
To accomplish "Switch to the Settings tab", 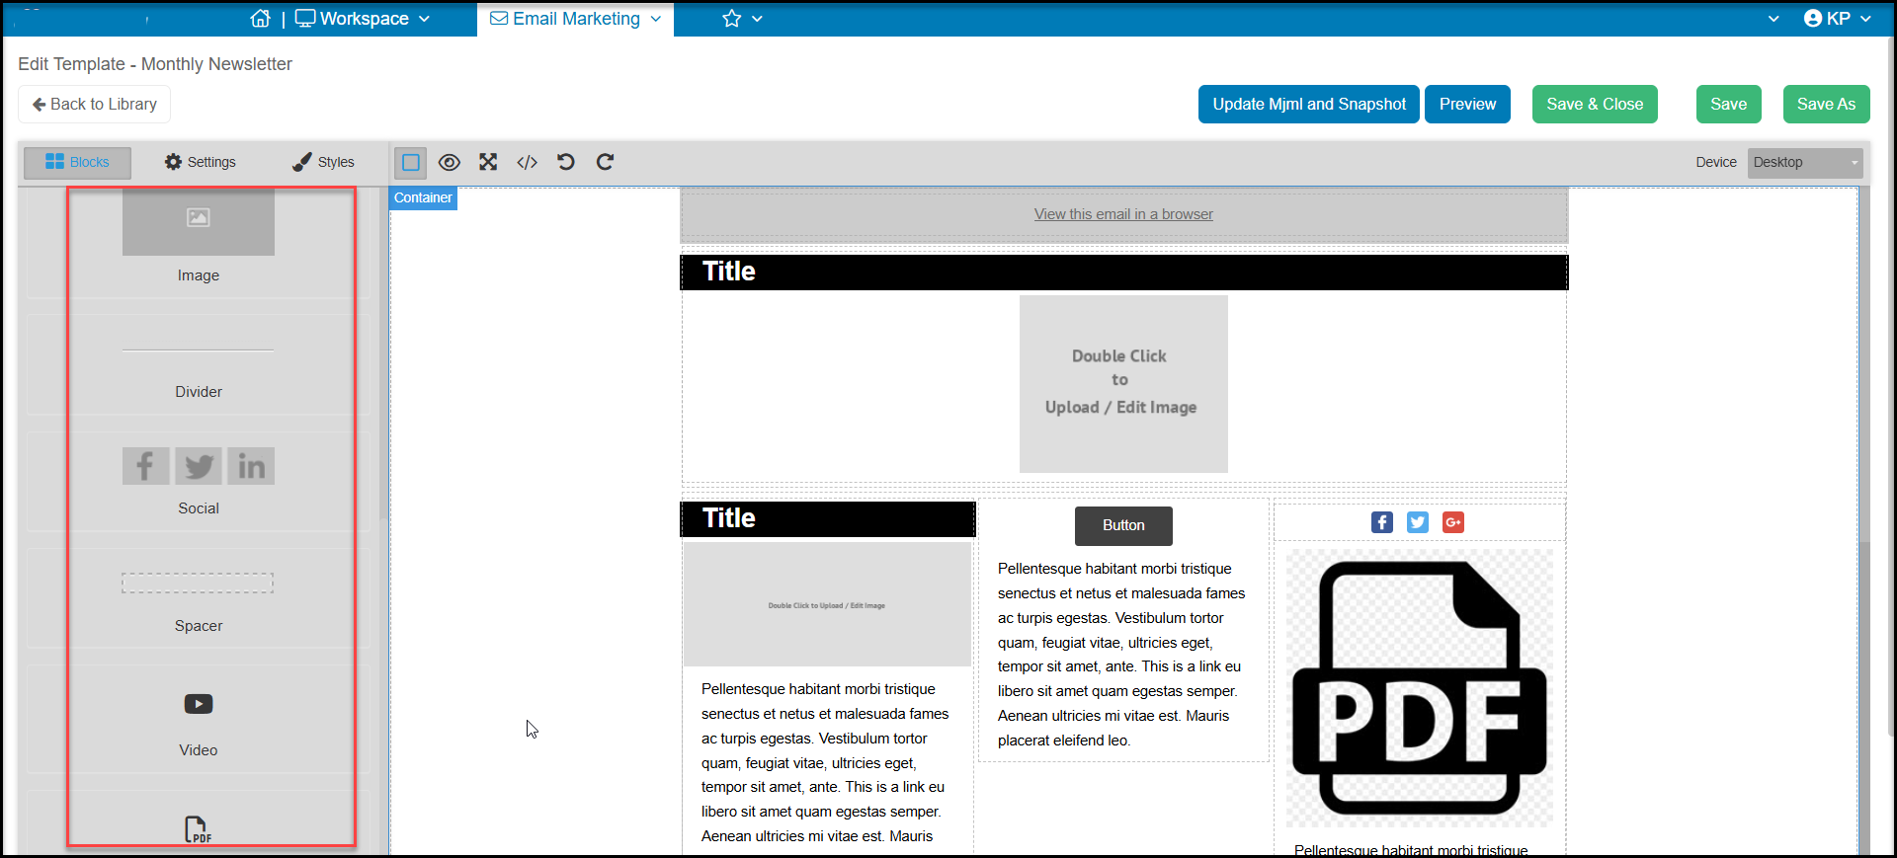I will (201, 162).
